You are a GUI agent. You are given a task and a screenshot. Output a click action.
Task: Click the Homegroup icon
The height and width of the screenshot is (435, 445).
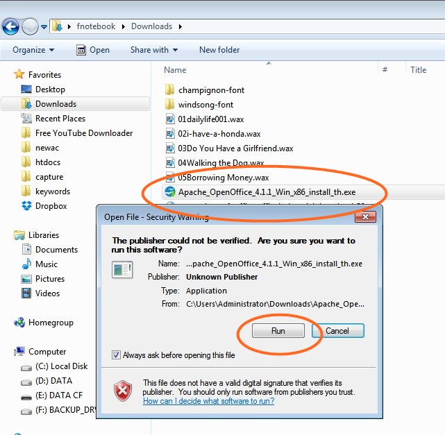coord(19,323)
